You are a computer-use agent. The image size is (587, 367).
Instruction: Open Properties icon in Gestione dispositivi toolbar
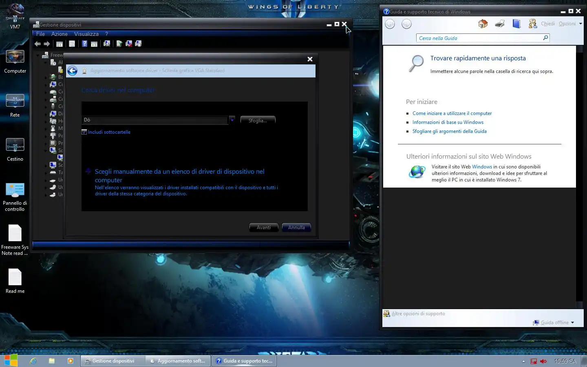(72, 44)
